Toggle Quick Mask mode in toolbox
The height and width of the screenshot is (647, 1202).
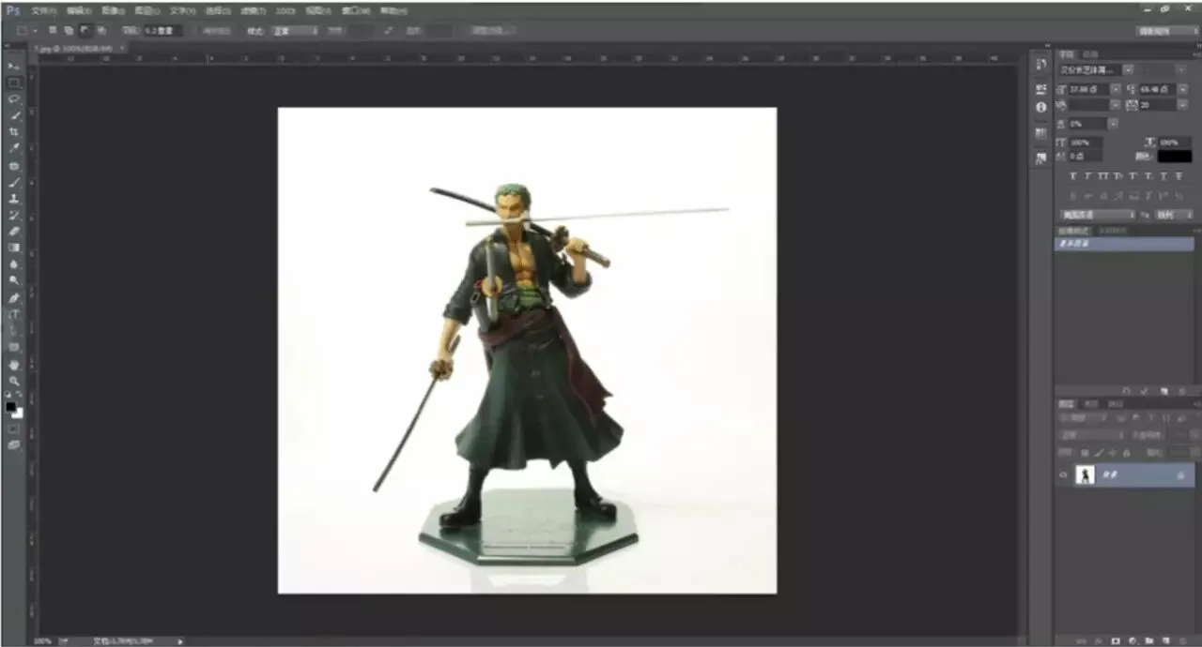[x=14, y=429]
